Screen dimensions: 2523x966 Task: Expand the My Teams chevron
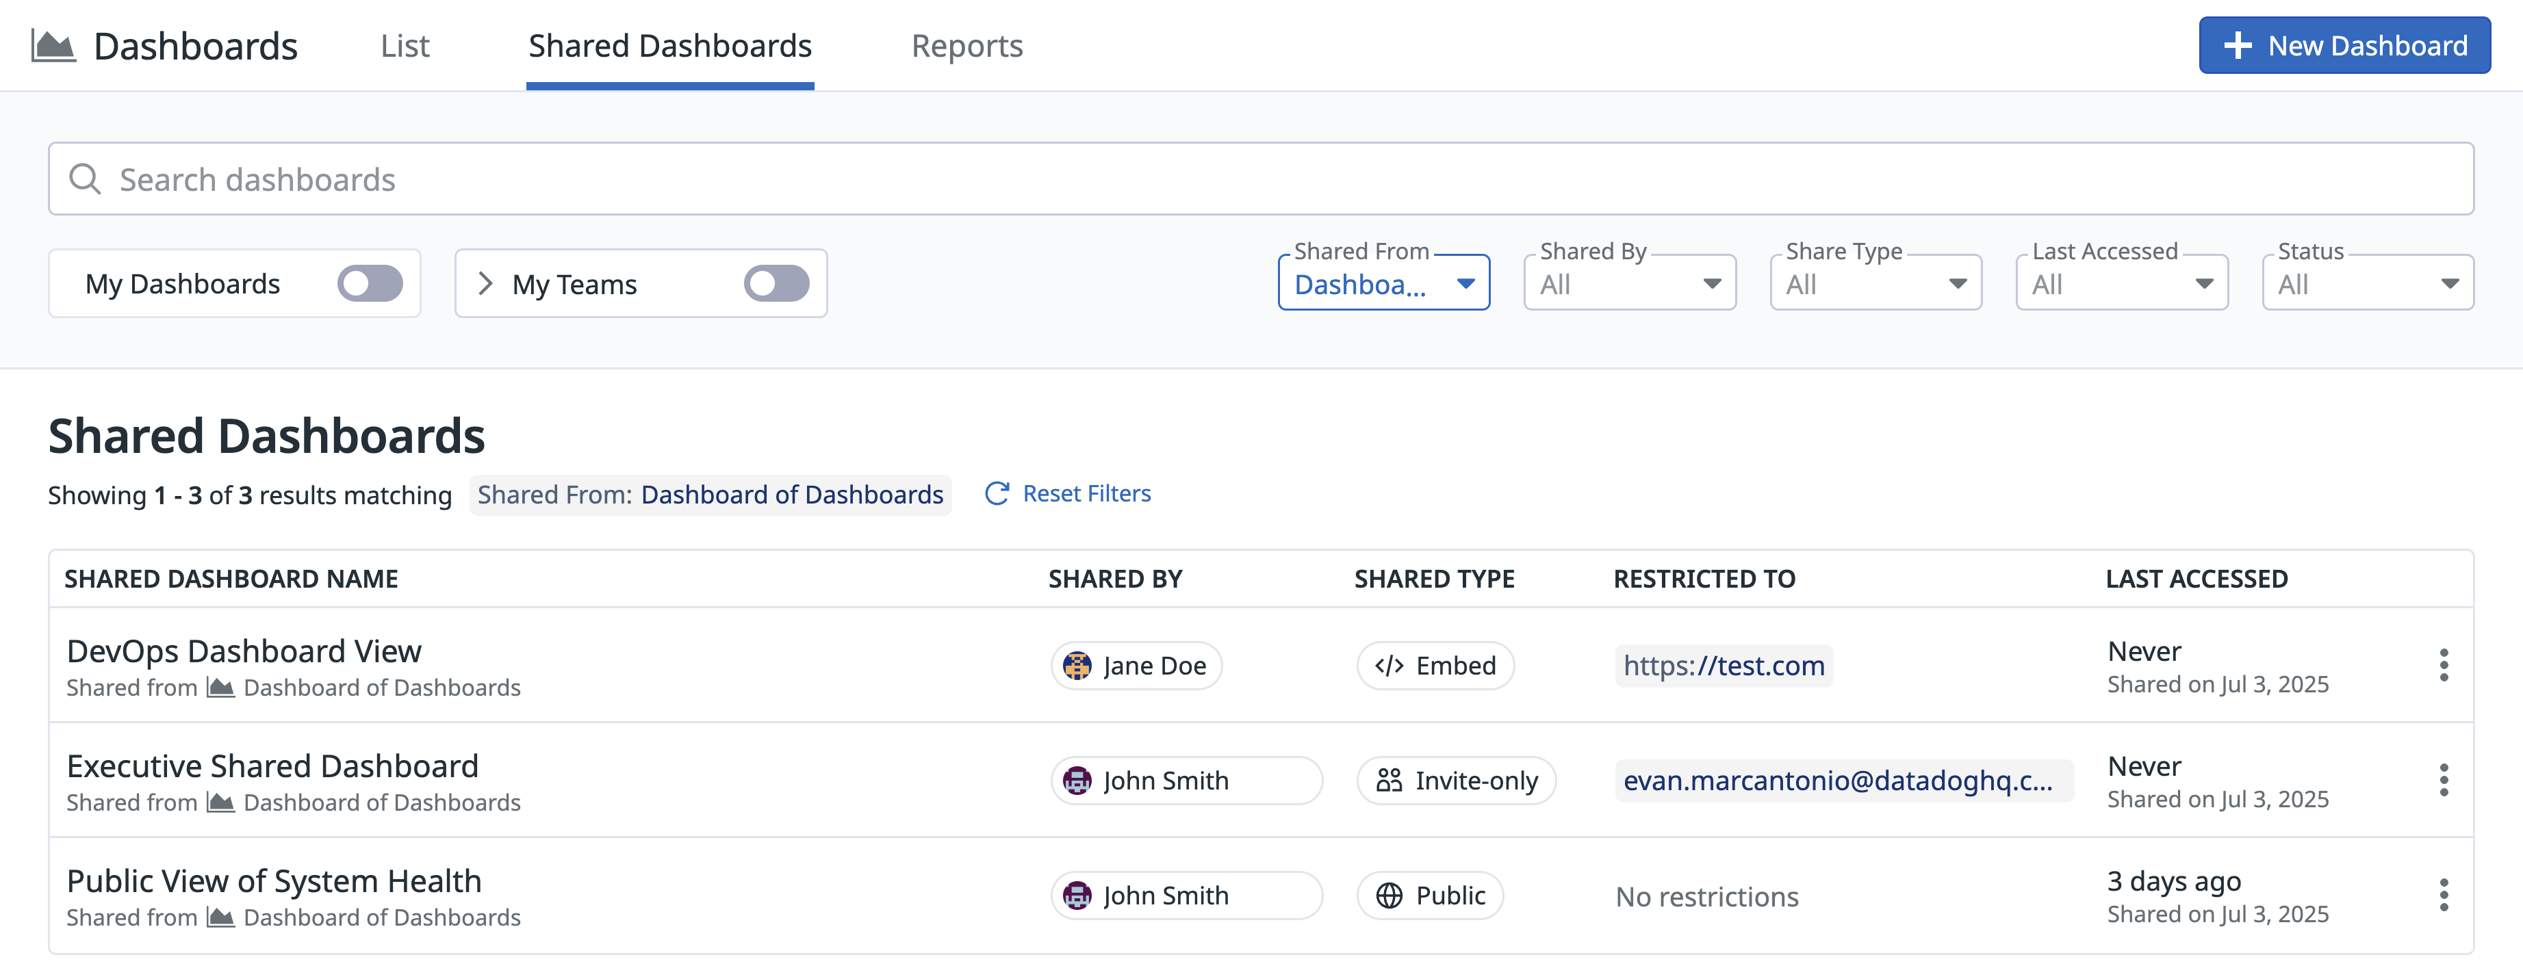(x=485, y=283)
